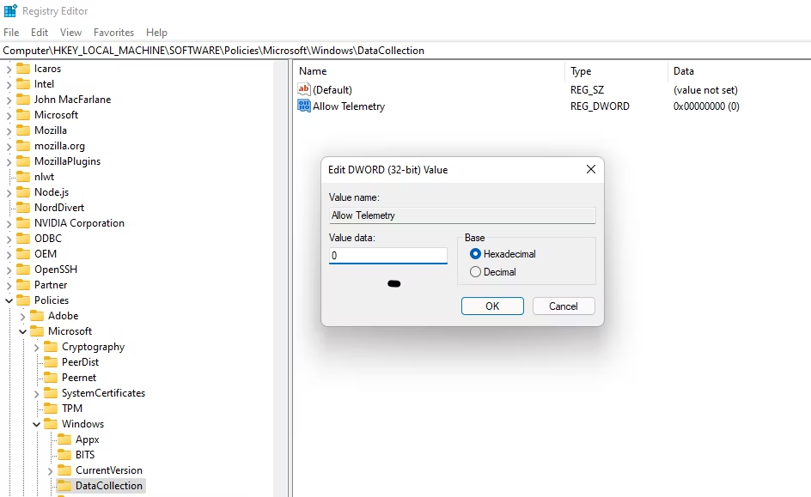Confirm the DWORD edit with OK
Image resolution: width=811 pixels, height=497 pixels.
492,306
